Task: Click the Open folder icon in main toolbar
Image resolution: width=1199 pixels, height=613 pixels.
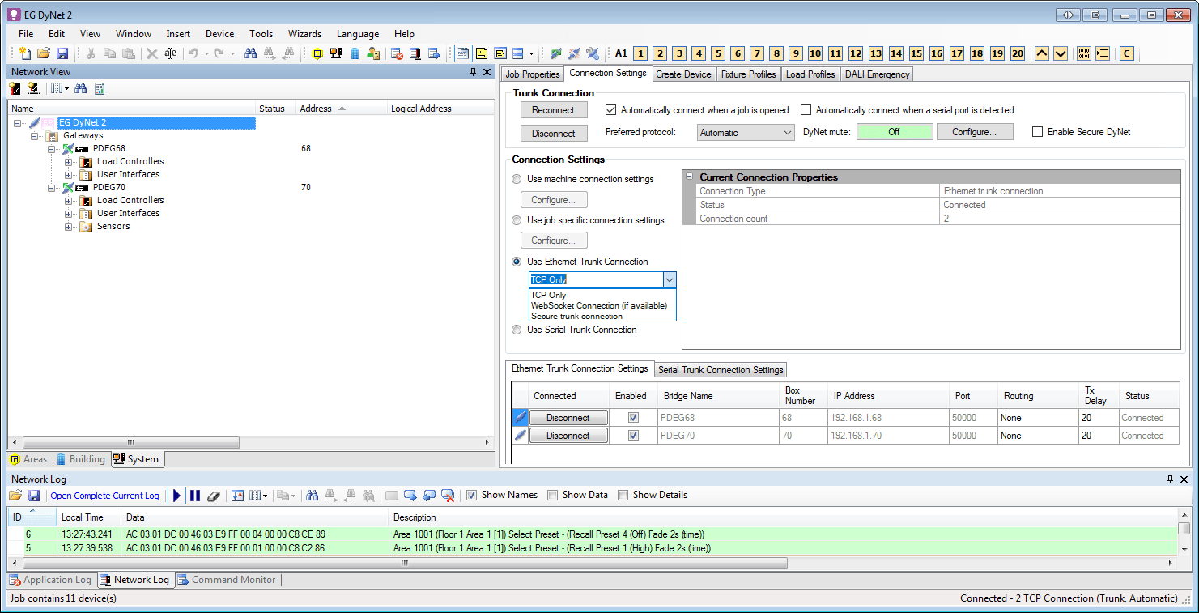Action: [x=44, y=53]
